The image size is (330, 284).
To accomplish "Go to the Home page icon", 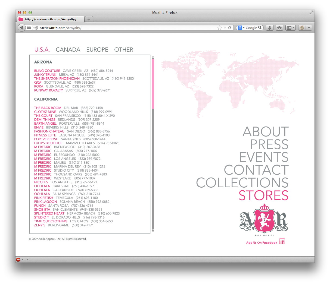I will pyautogui.click(x=279, y=28).
